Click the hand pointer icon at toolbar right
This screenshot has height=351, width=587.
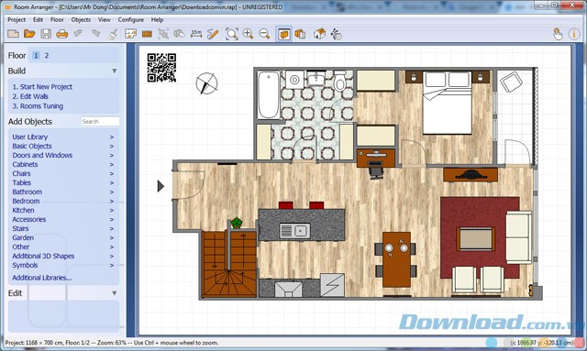[x=558, y=34]
